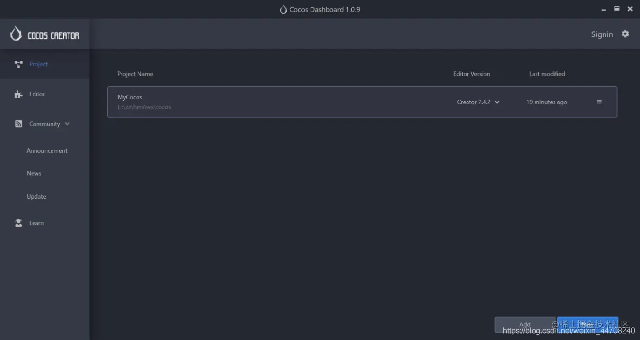Open the Project section in sidebar

(45, 64)
